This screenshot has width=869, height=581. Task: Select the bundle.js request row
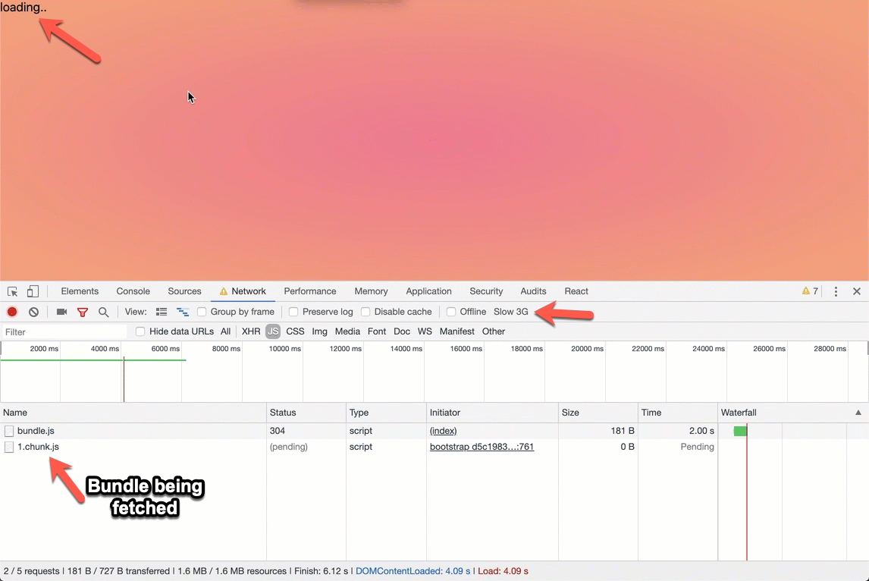point(434,431)
